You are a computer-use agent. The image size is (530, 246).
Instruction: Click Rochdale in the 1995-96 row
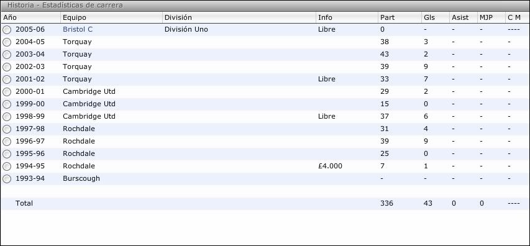pyautogui.click(x=79, y=153)
